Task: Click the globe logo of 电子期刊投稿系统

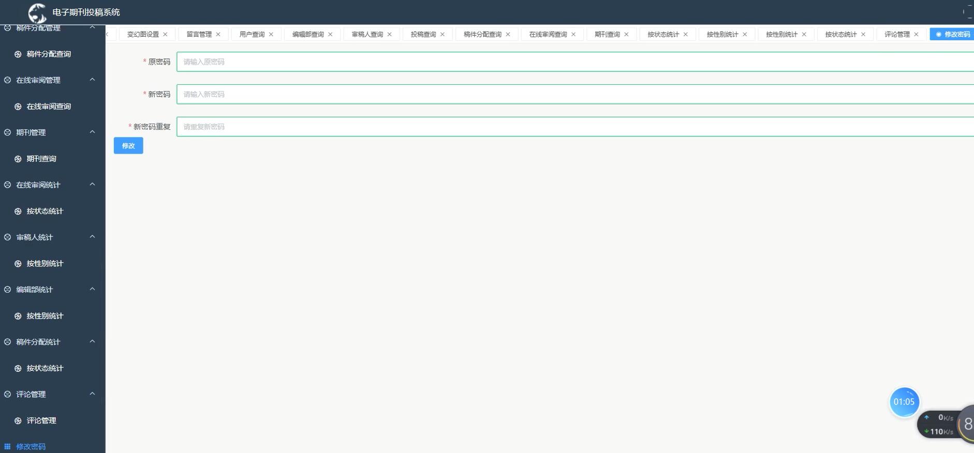Action: (x=37, y=12)
